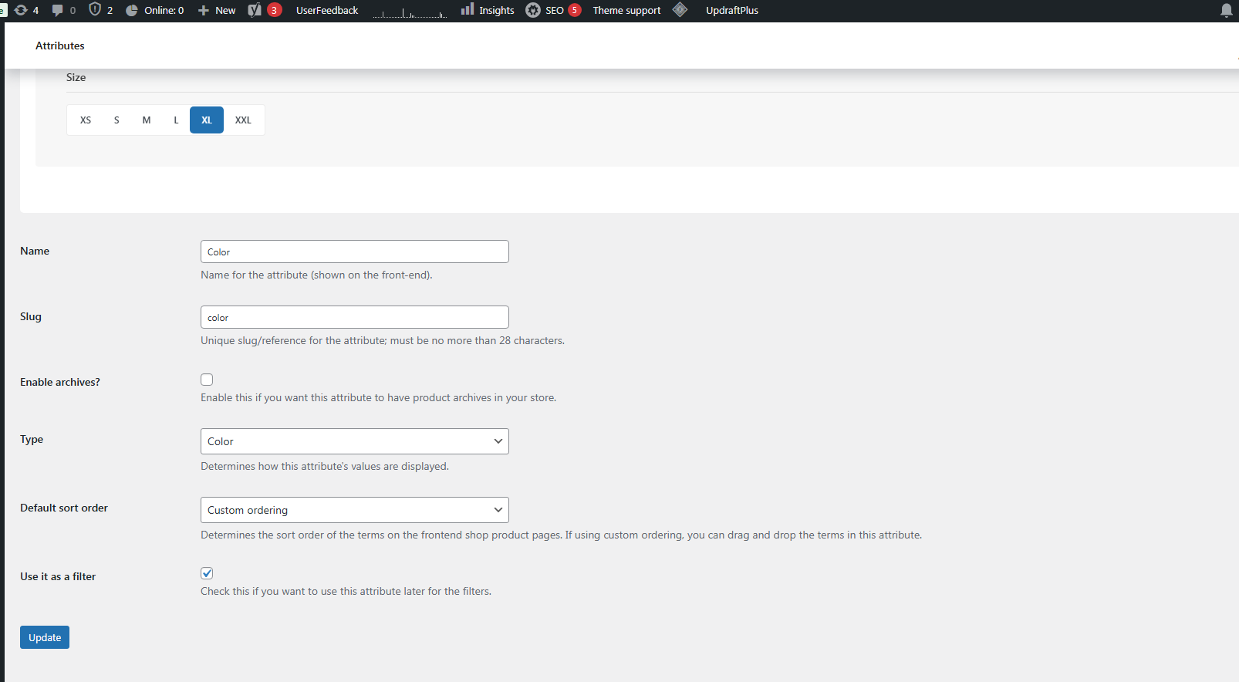Viewport: 1239px width, 682px height.
Task: Open the SEO menu label
Action: [x=555, y=10]
